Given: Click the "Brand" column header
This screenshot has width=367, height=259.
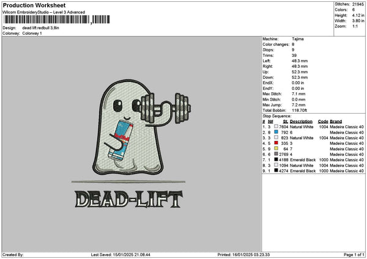Looking at the screenshot, I should point(336,122).
